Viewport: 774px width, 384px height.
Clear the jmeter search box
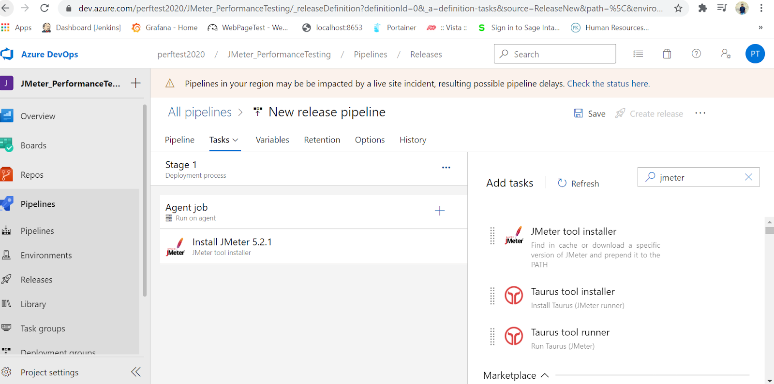coord(748,177)
